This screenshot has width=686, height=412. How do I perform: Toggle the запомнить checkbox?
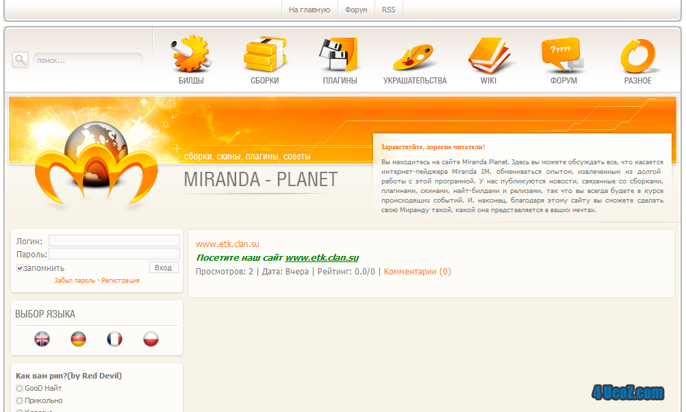tap(20, 268)
